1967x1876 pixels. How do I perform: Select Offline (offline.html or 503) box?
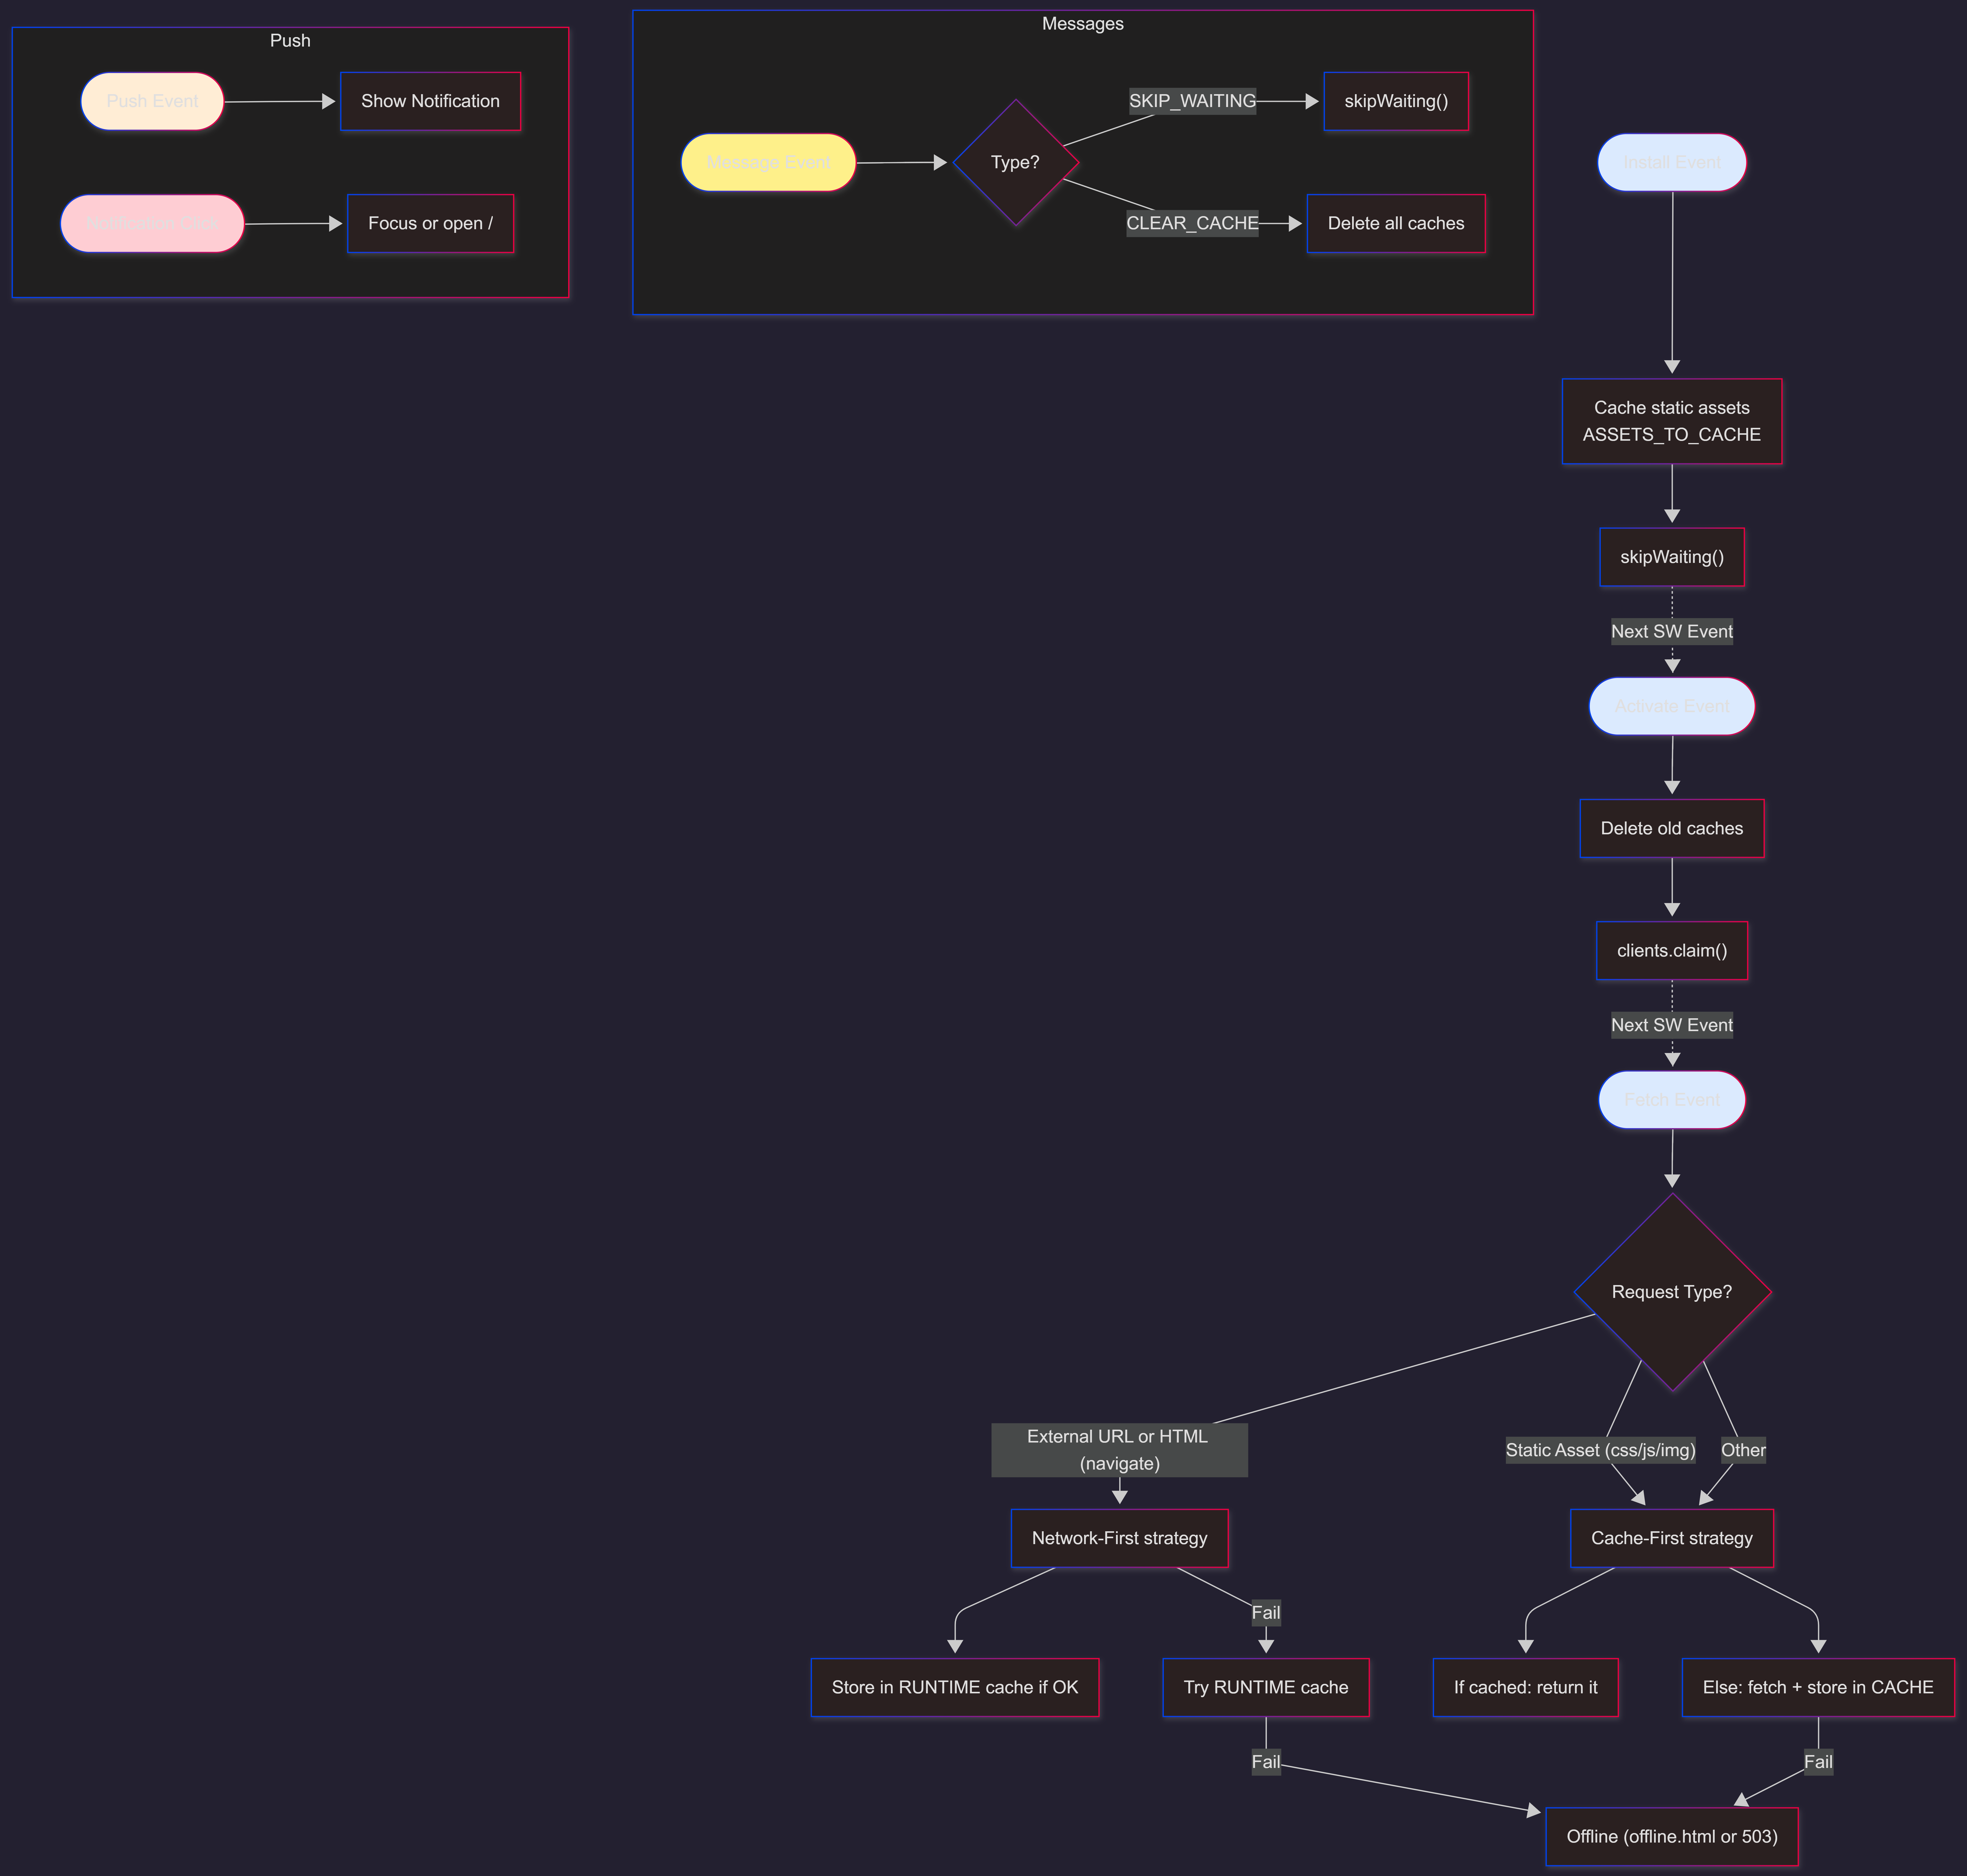1671,1836
